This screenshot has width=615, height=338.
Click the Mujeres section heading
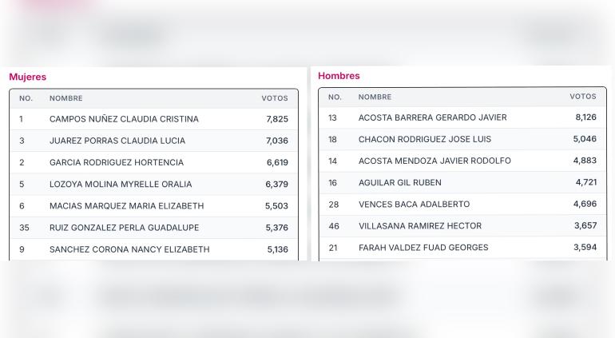[x=27, y=77]
